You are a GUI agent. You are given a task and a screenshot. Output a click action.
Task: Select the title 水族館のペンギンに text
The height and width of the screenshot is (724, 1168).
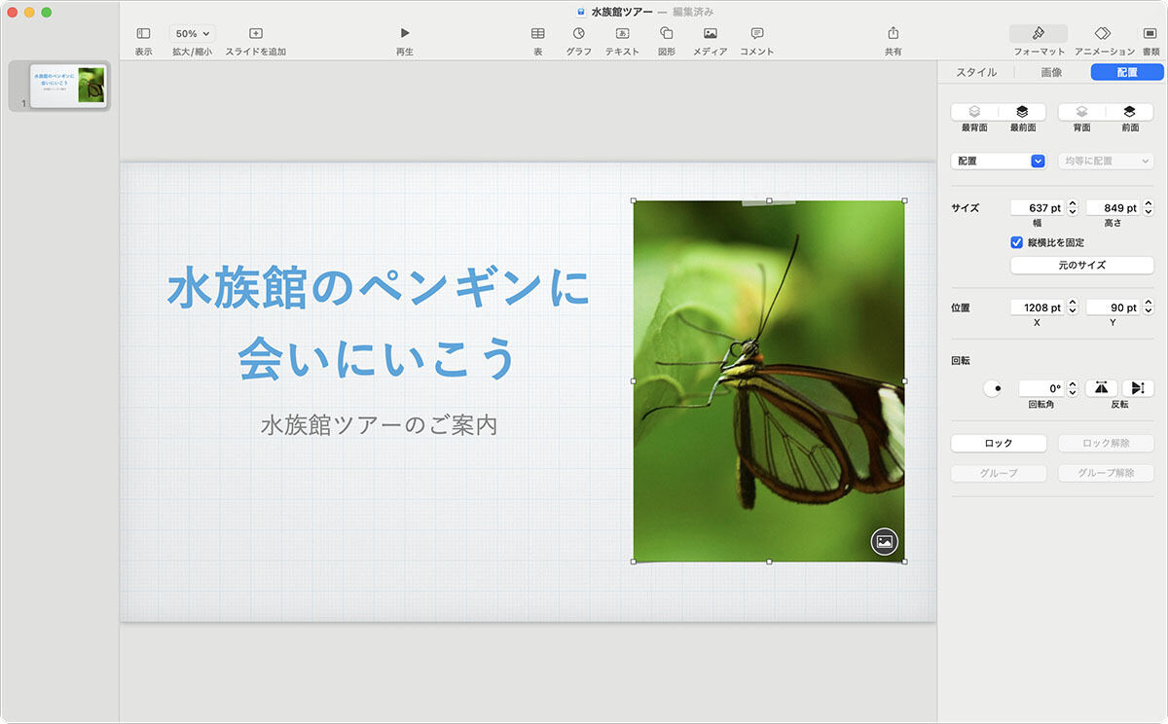click(x=378, y=288)
